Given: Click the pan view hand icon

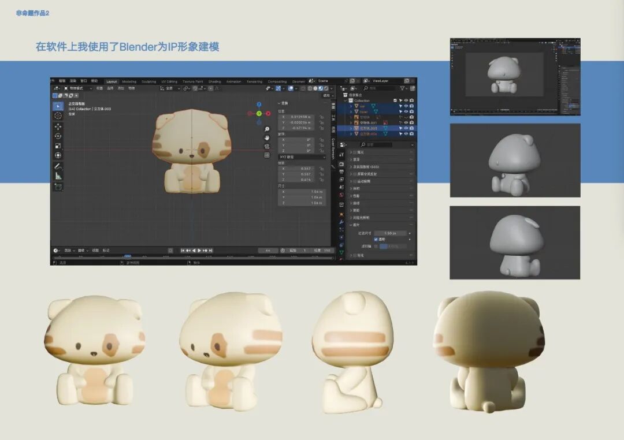Looking at the screenshot, I should click(267, 137).
